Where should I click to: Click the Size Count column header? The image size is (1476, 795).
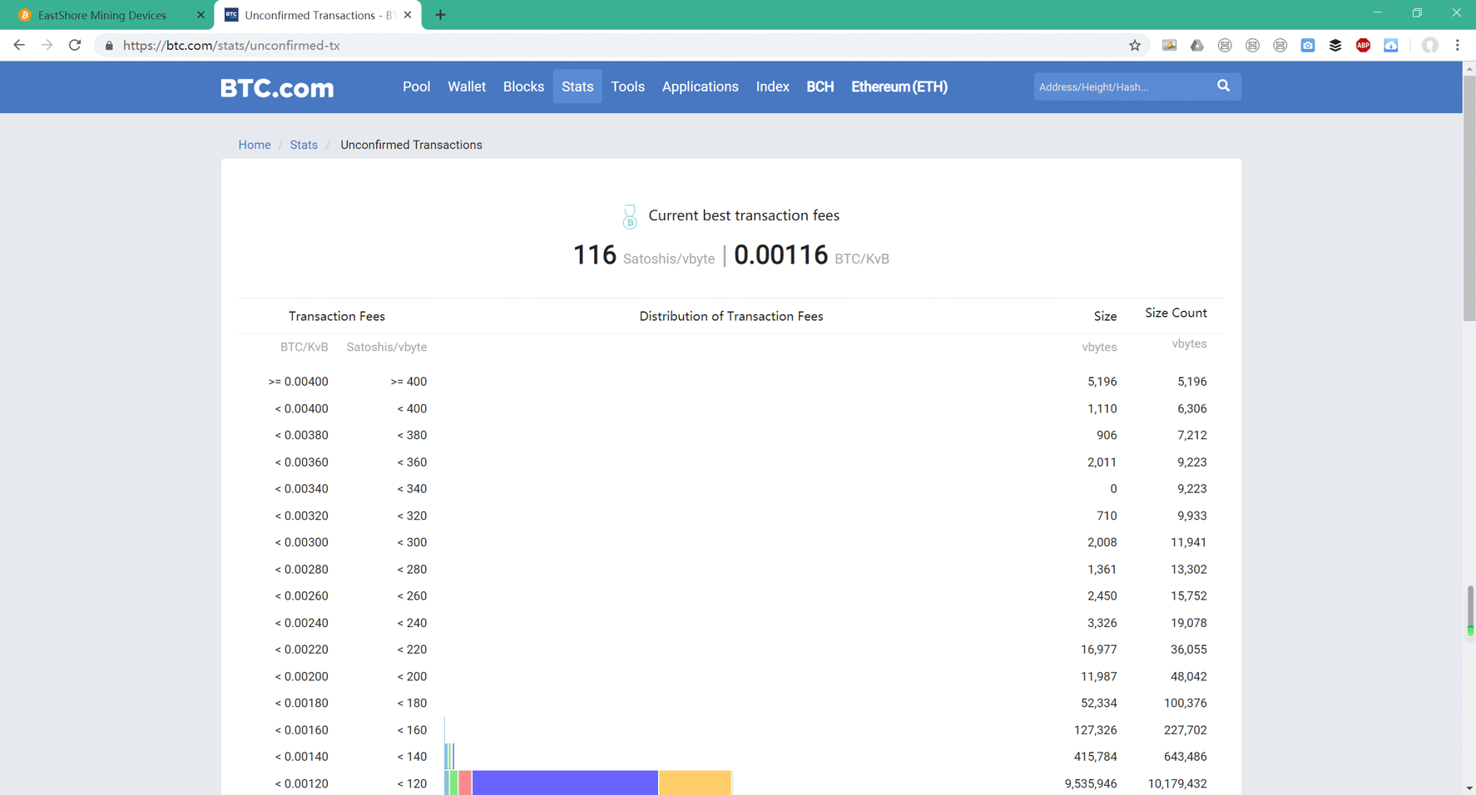click(1176, 313)
